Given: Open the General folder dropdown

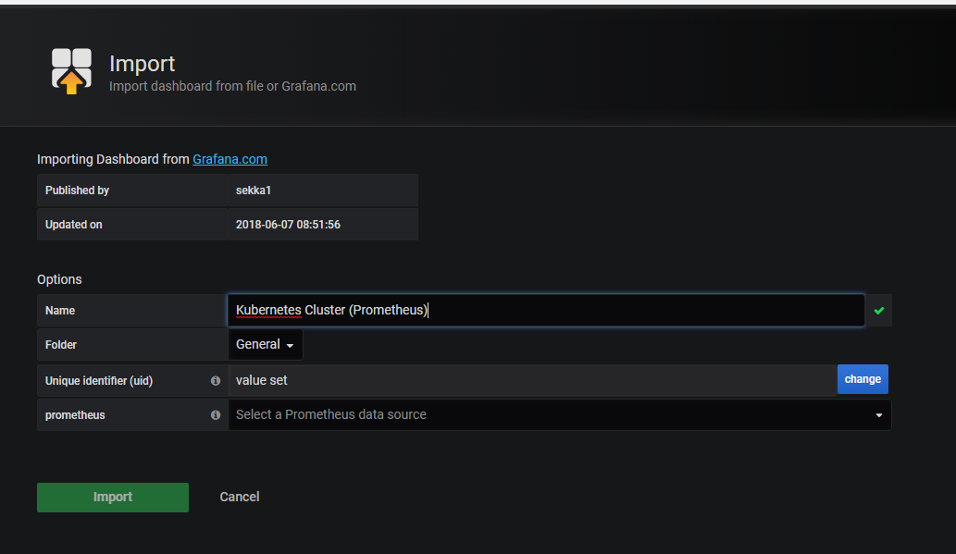Looking at the screenshot, I should pos(266,344).
